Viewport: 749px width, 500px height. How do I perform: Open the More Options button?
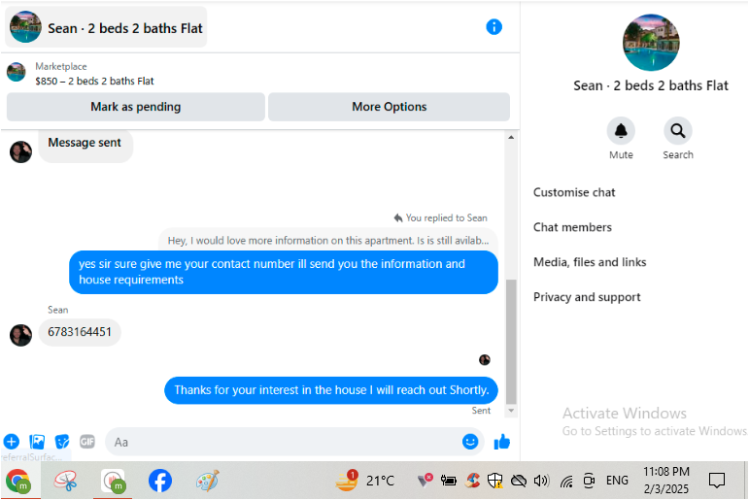(389, 107)
